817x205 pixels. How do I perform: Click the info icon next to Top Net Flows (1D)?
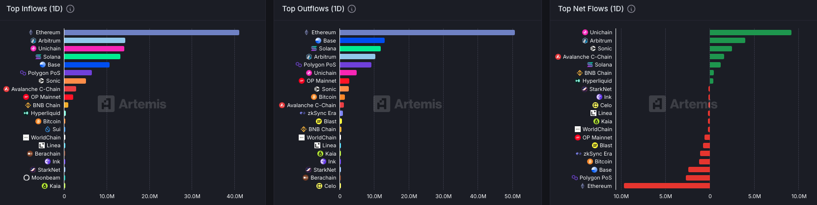point(631,9)
